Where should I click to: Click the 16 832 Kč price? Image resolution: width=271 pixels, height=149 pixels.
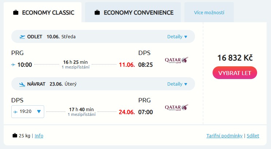(x=235, y=58)
